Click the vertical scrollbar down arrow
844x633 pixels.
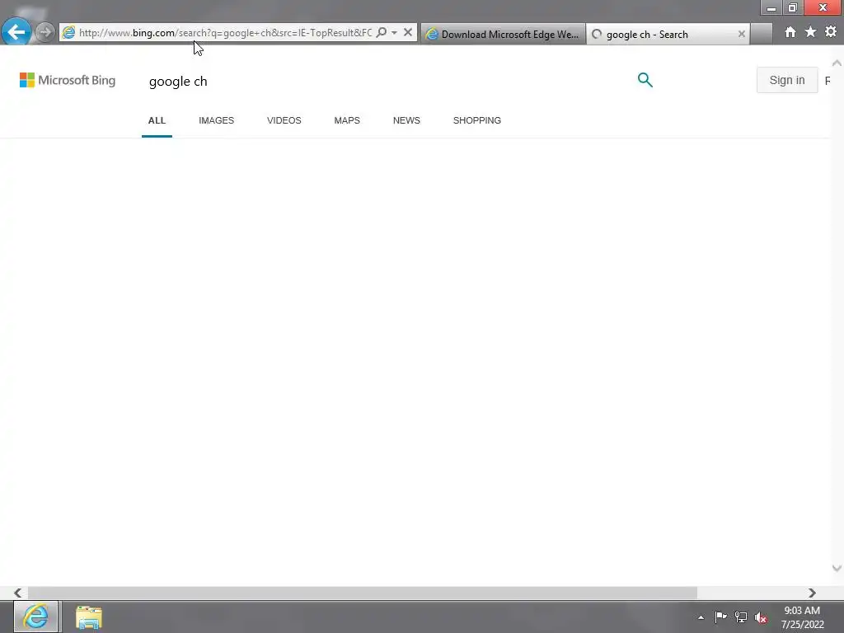point(837,568)
